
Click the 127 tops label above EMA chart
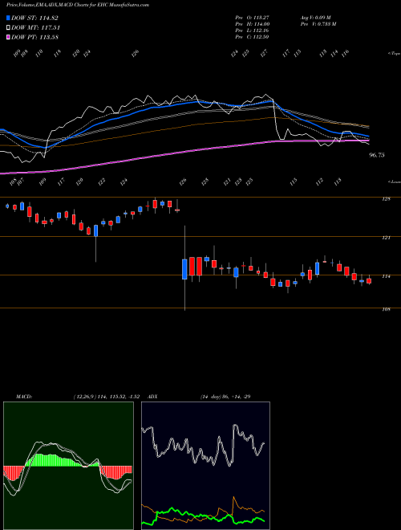[x=264, y=53]
